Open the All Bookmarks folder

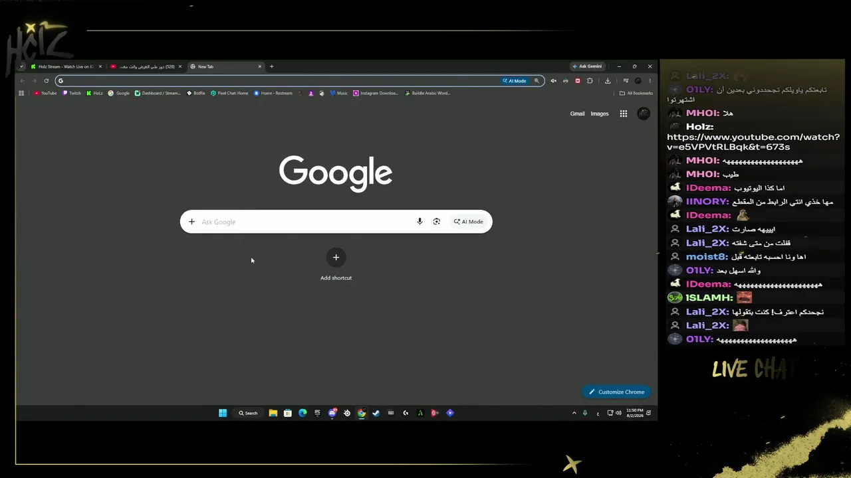pyautogui.click(x=636, y=93)
